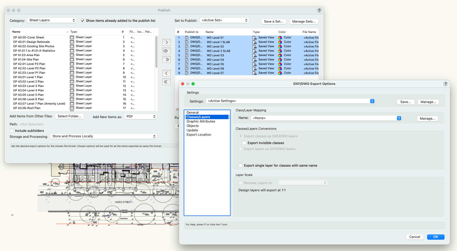Click the add-to-publish-list arrow button
457x251 pixels.
167,42
